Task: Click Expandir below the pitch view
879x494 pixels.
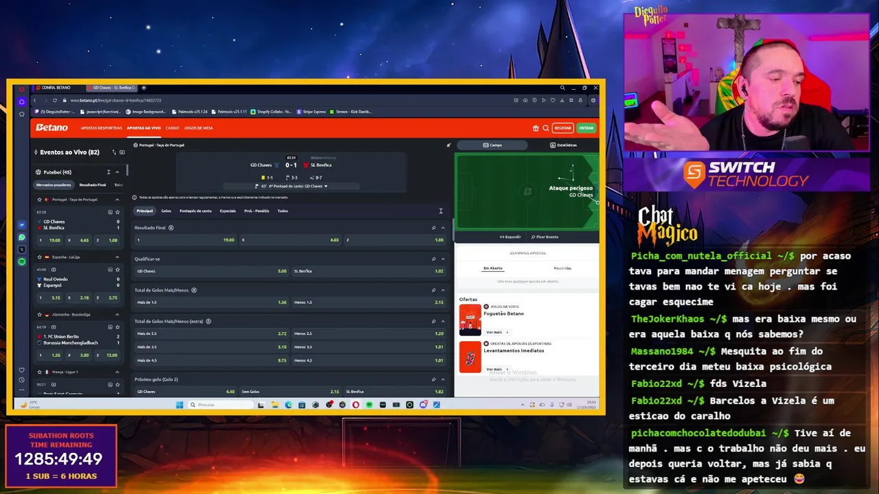Action: click(510, 237)
